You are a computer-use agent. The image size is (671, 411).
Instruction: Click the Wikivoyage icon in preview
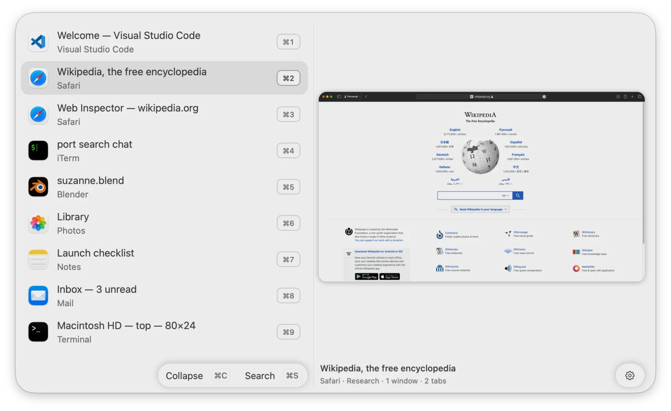click(x=508, y=233)
